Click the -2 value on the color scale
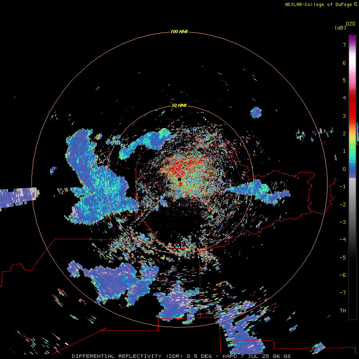This screenshot has width=359, height=359. coord(343,205)
